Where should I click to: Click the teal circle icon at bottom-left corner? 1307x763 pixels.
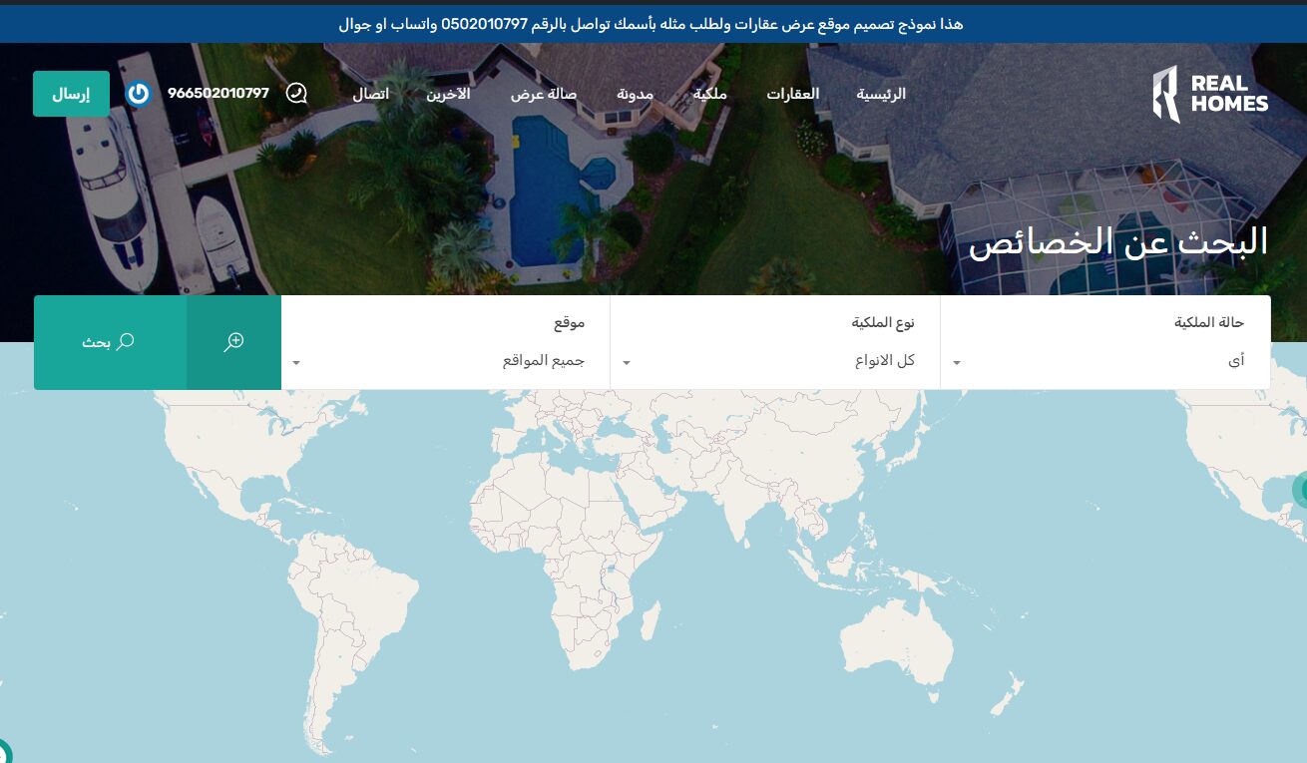tap(3, 752)
